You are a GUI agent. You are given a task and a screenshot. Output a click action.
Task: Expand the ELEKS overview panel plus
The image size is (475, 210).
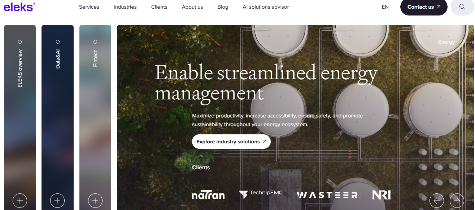20,200
